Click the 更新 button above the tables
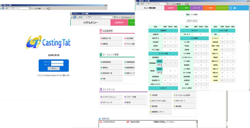This screenshot has width=250, height=128. [189, 21]
